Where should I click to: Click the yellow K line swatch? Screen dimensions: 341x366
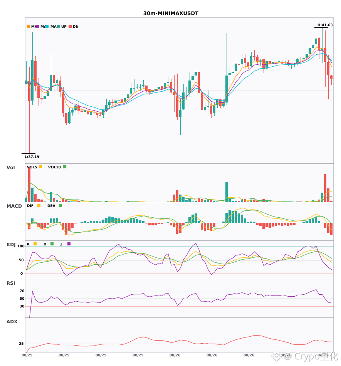coord(35,244)
